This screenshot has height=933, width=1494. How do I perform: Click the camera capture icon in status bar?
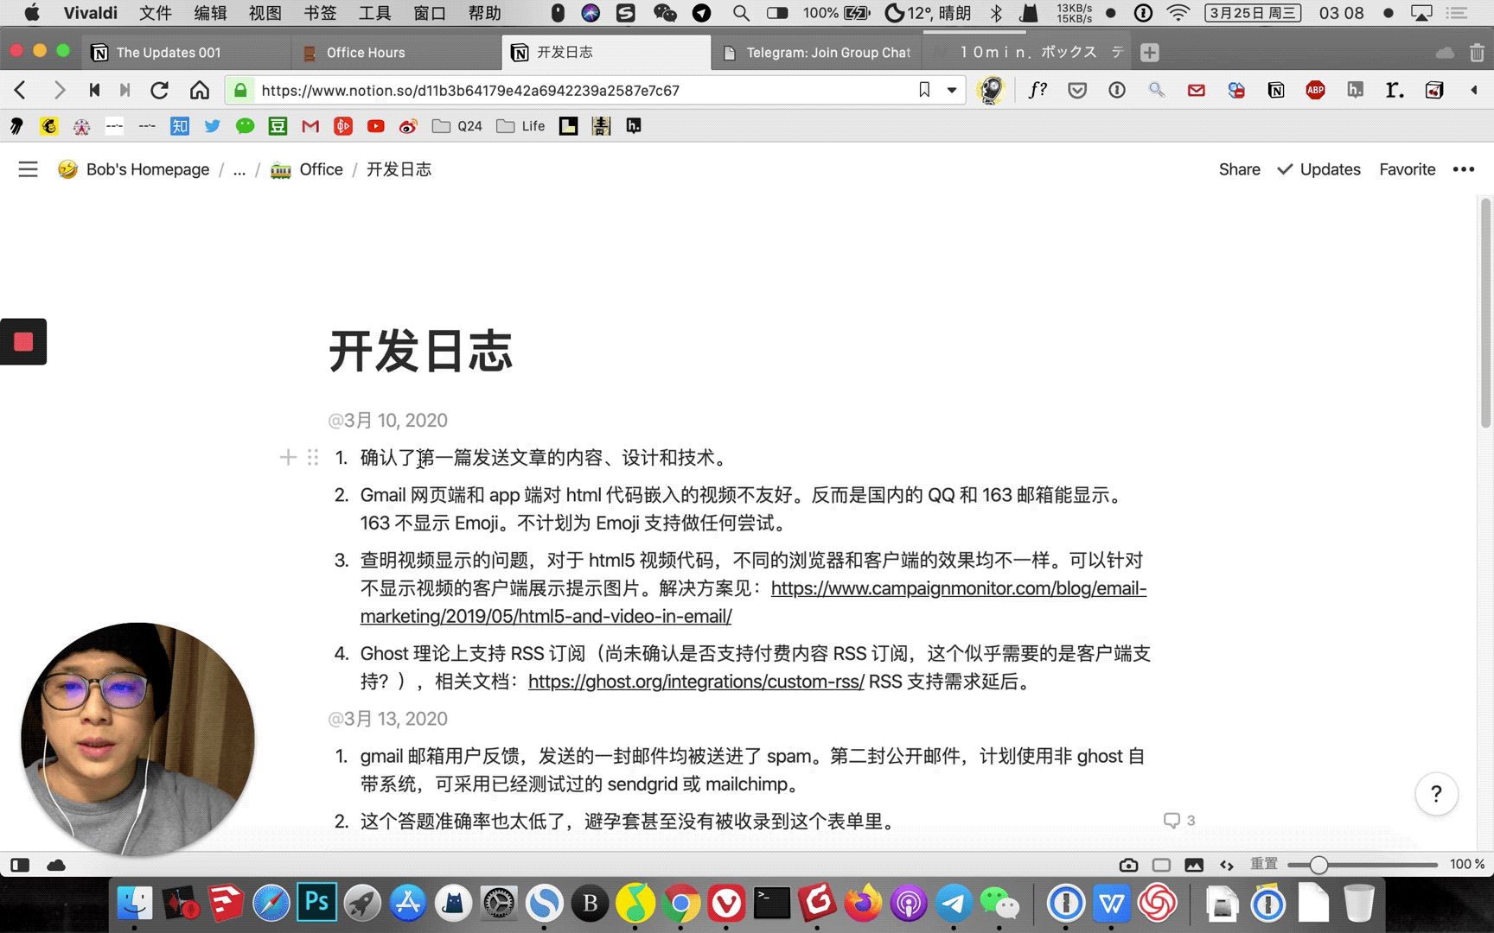point(1128,865)
